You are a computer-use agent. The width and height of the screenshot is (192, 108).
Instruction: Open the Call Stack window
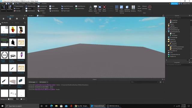41,11
